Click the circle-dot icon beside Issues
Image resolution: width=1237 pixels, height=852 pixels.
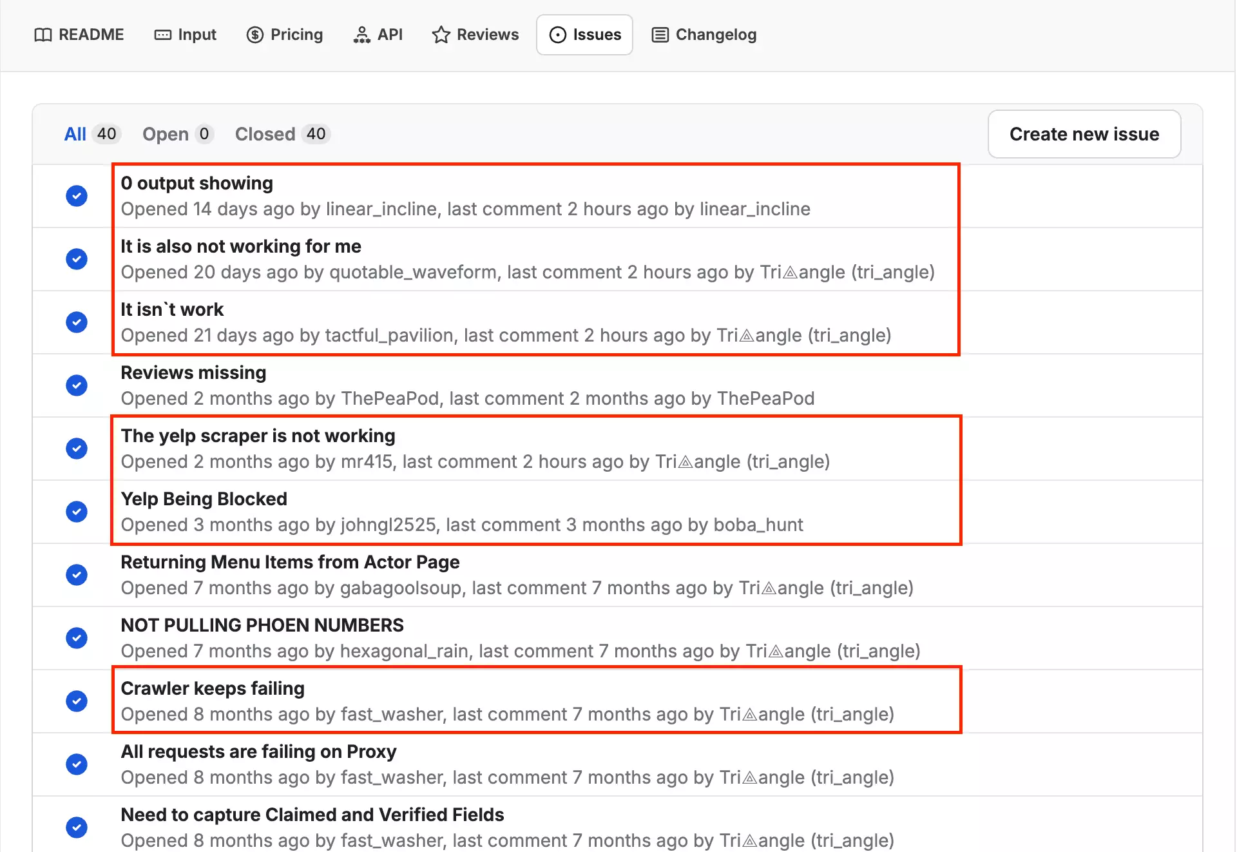pos(558,35)
